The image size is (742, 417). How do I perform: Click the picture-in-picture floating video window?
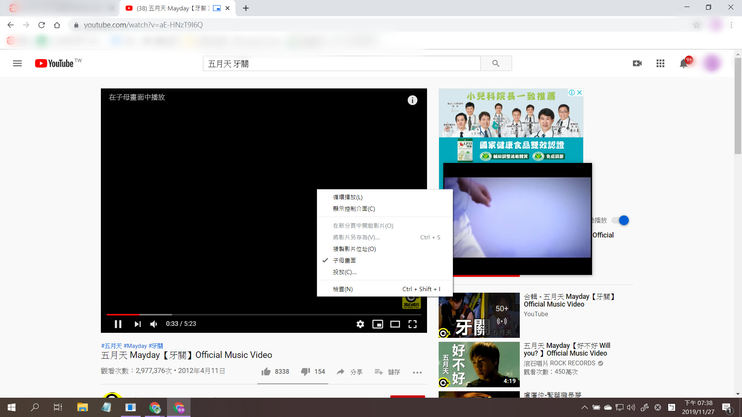(517, 219)
